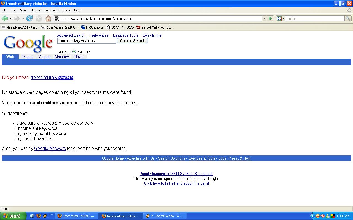Click the site favicon in the address bar
Viewport: 353px width, 220px height.
click(x=57, y=18)
